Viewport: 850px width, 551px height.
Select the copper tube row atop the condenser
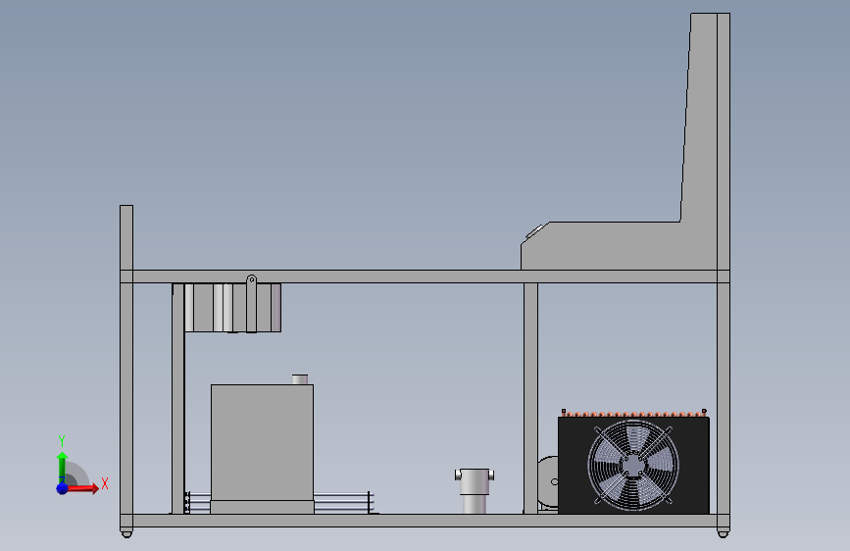633,414
